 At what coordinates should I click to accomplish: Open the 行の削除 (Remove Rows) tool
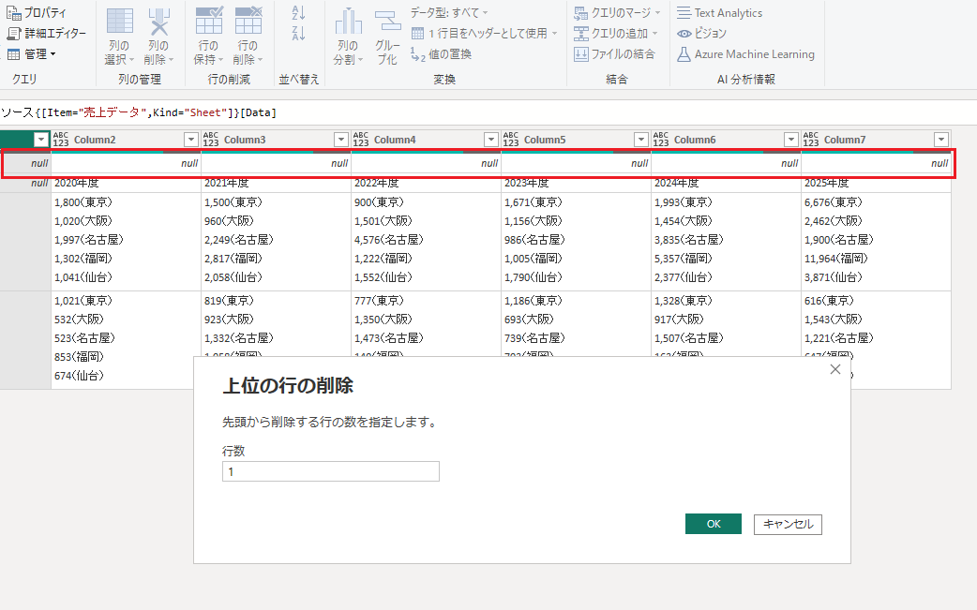248,23
